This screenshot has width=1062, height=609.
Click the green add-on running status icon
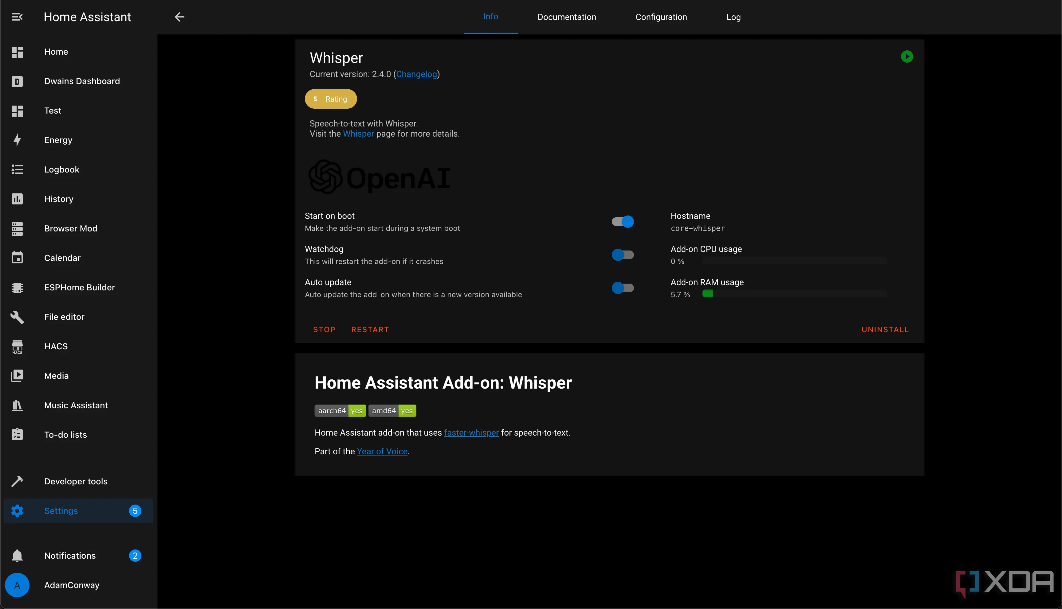click(x=907, y=56)
